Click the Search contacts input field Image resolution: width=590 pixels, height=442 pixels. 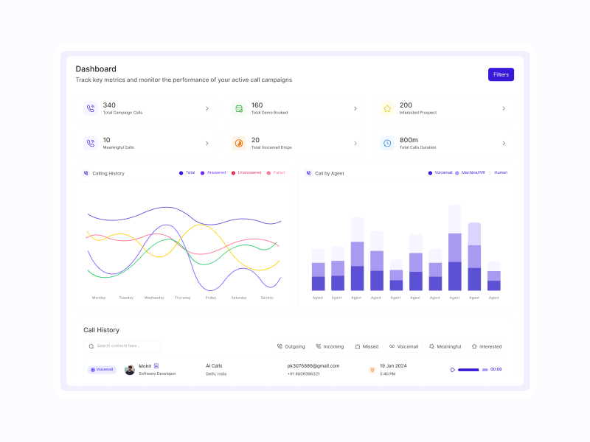(x=122, y=345)
